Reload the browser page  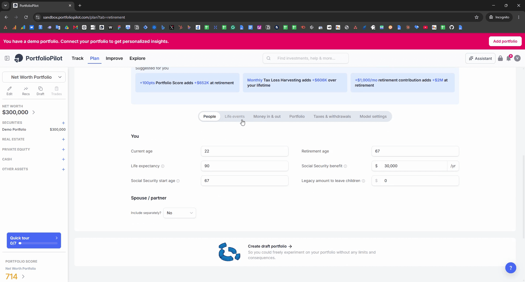(x=26, y=17)
